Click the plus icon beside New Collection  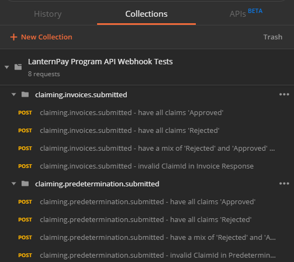point(13,37)
